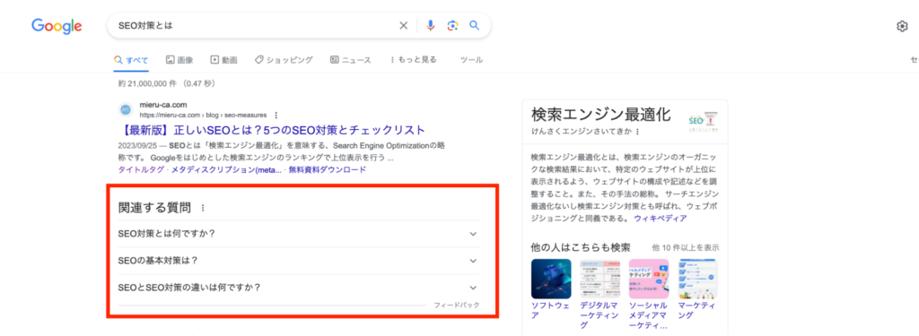Select the すべて tab
Image resolution: width=919 pixels, height=336 pixels.
[131, 60]
